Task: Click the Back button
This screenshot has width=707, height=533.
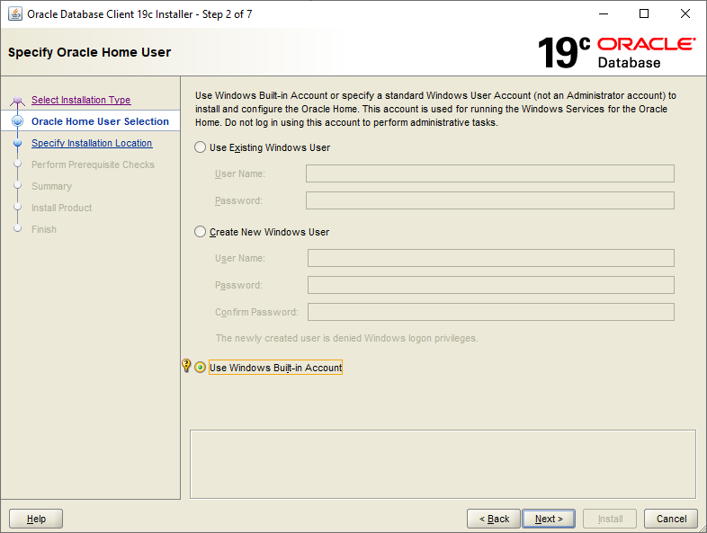Action: [x=494, y=519]
